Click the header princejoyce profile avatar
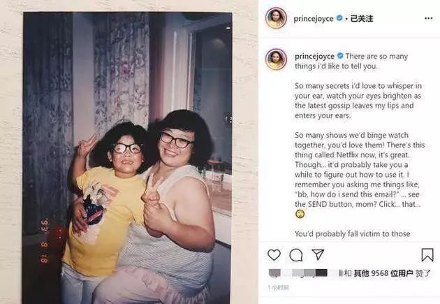 pos(276,18)
